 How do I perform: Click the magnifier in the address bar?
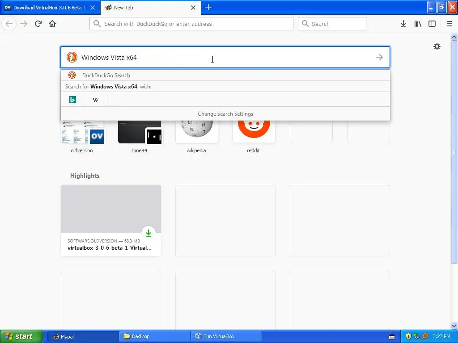(97, 24)
